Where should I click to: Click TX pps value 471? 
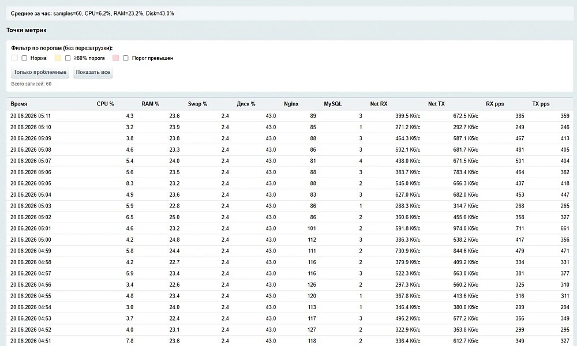click(x=565, y=251)
